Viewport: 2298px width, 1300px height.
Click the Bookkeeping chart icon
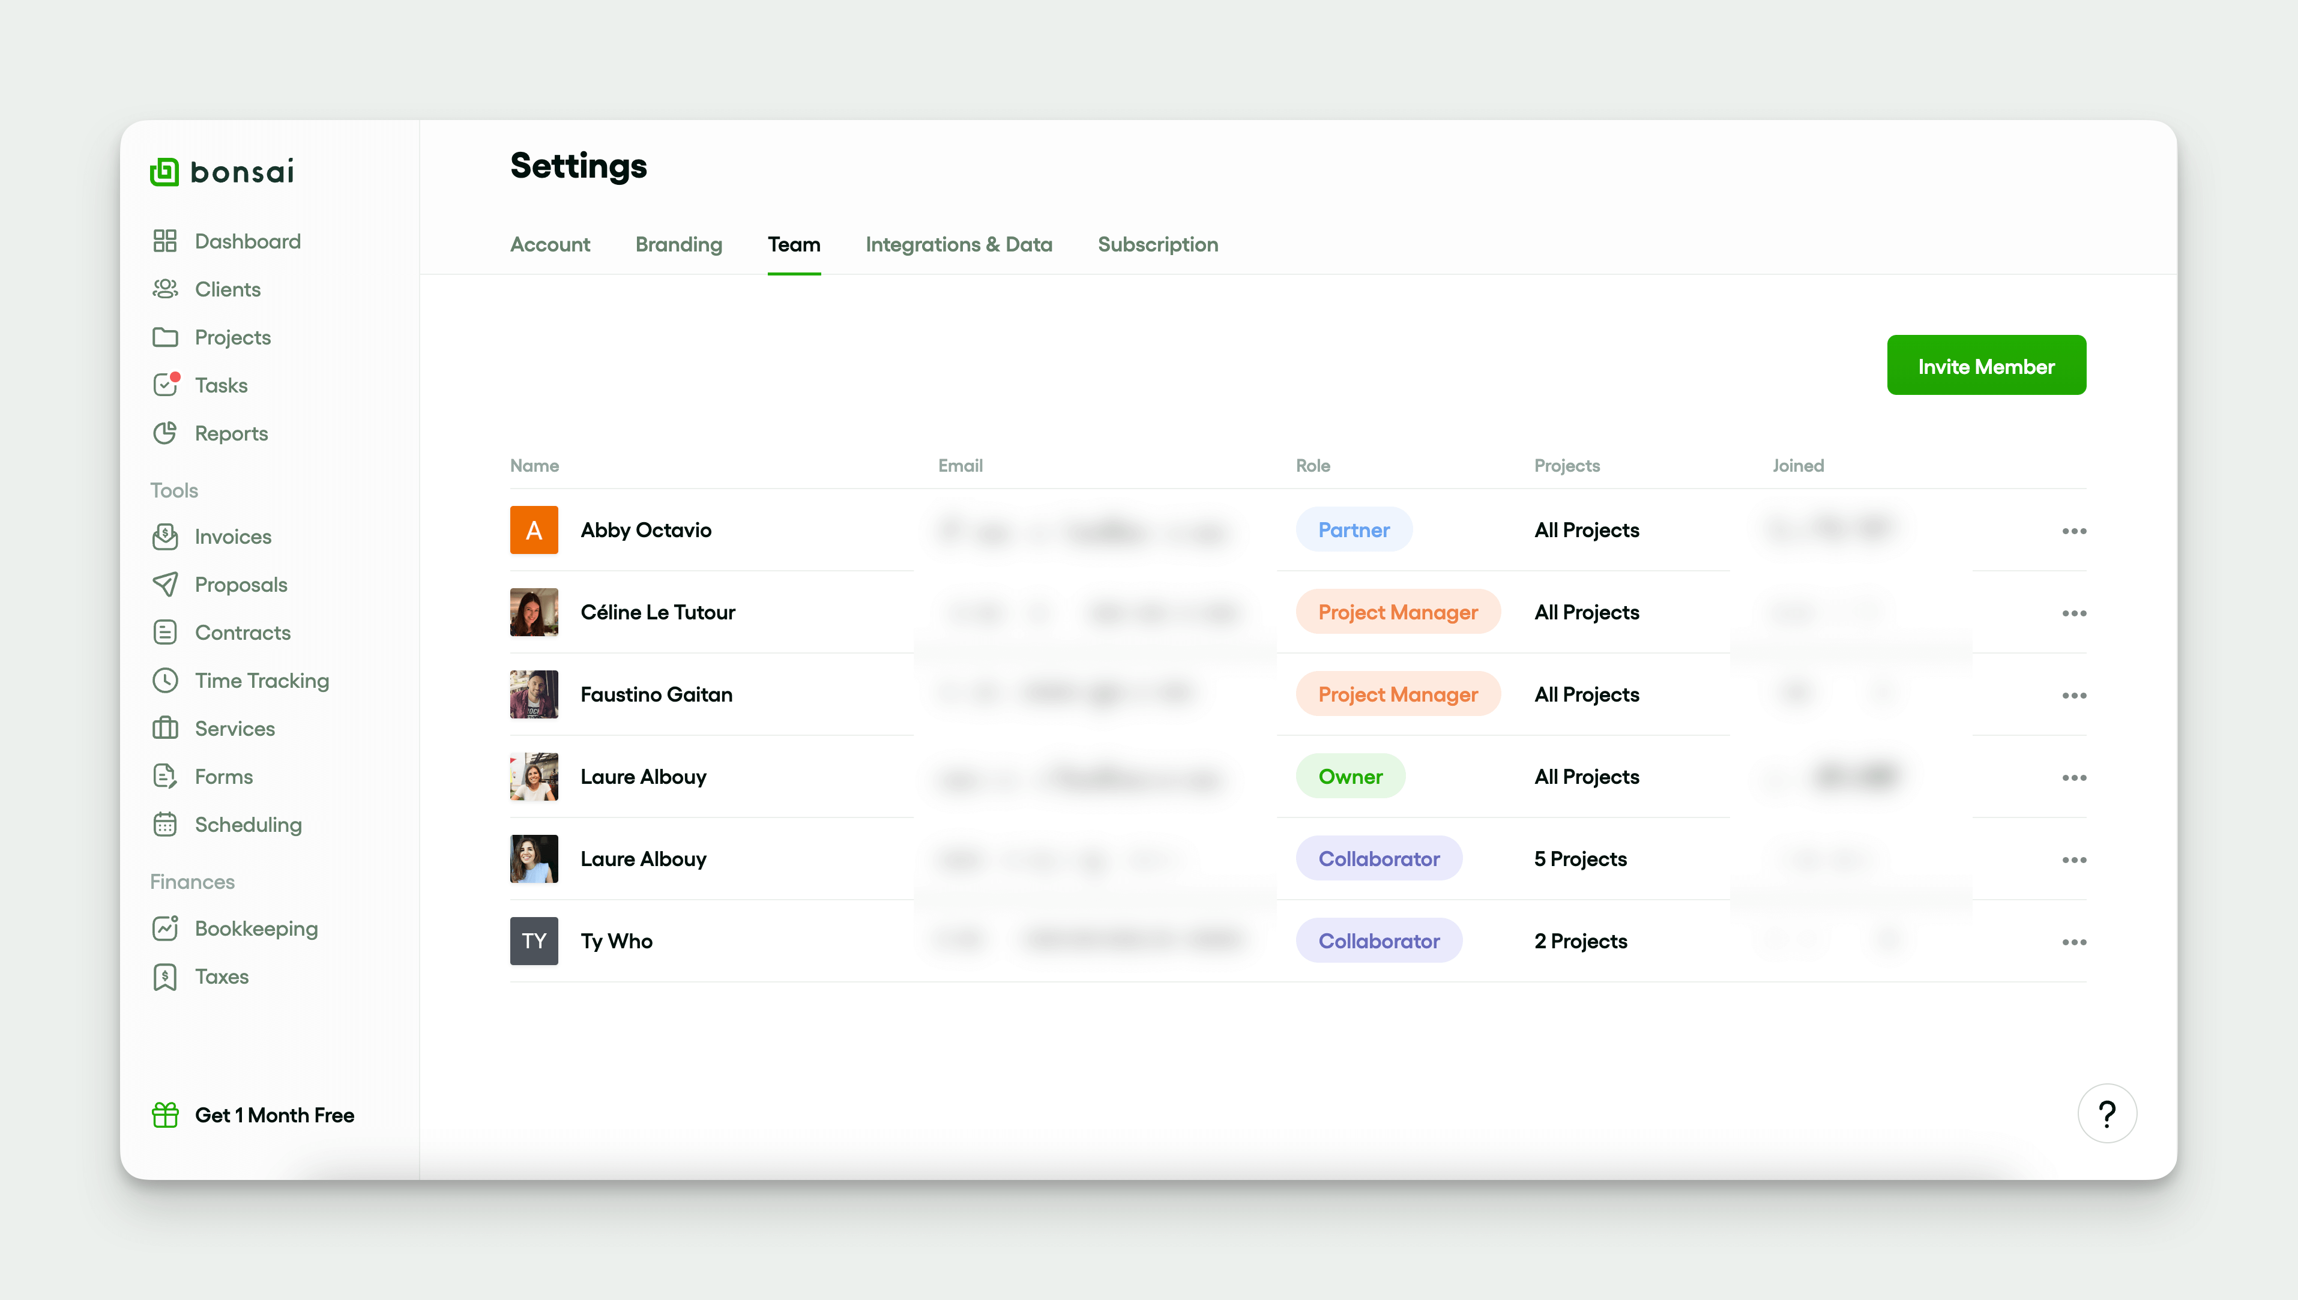[165, 928]
